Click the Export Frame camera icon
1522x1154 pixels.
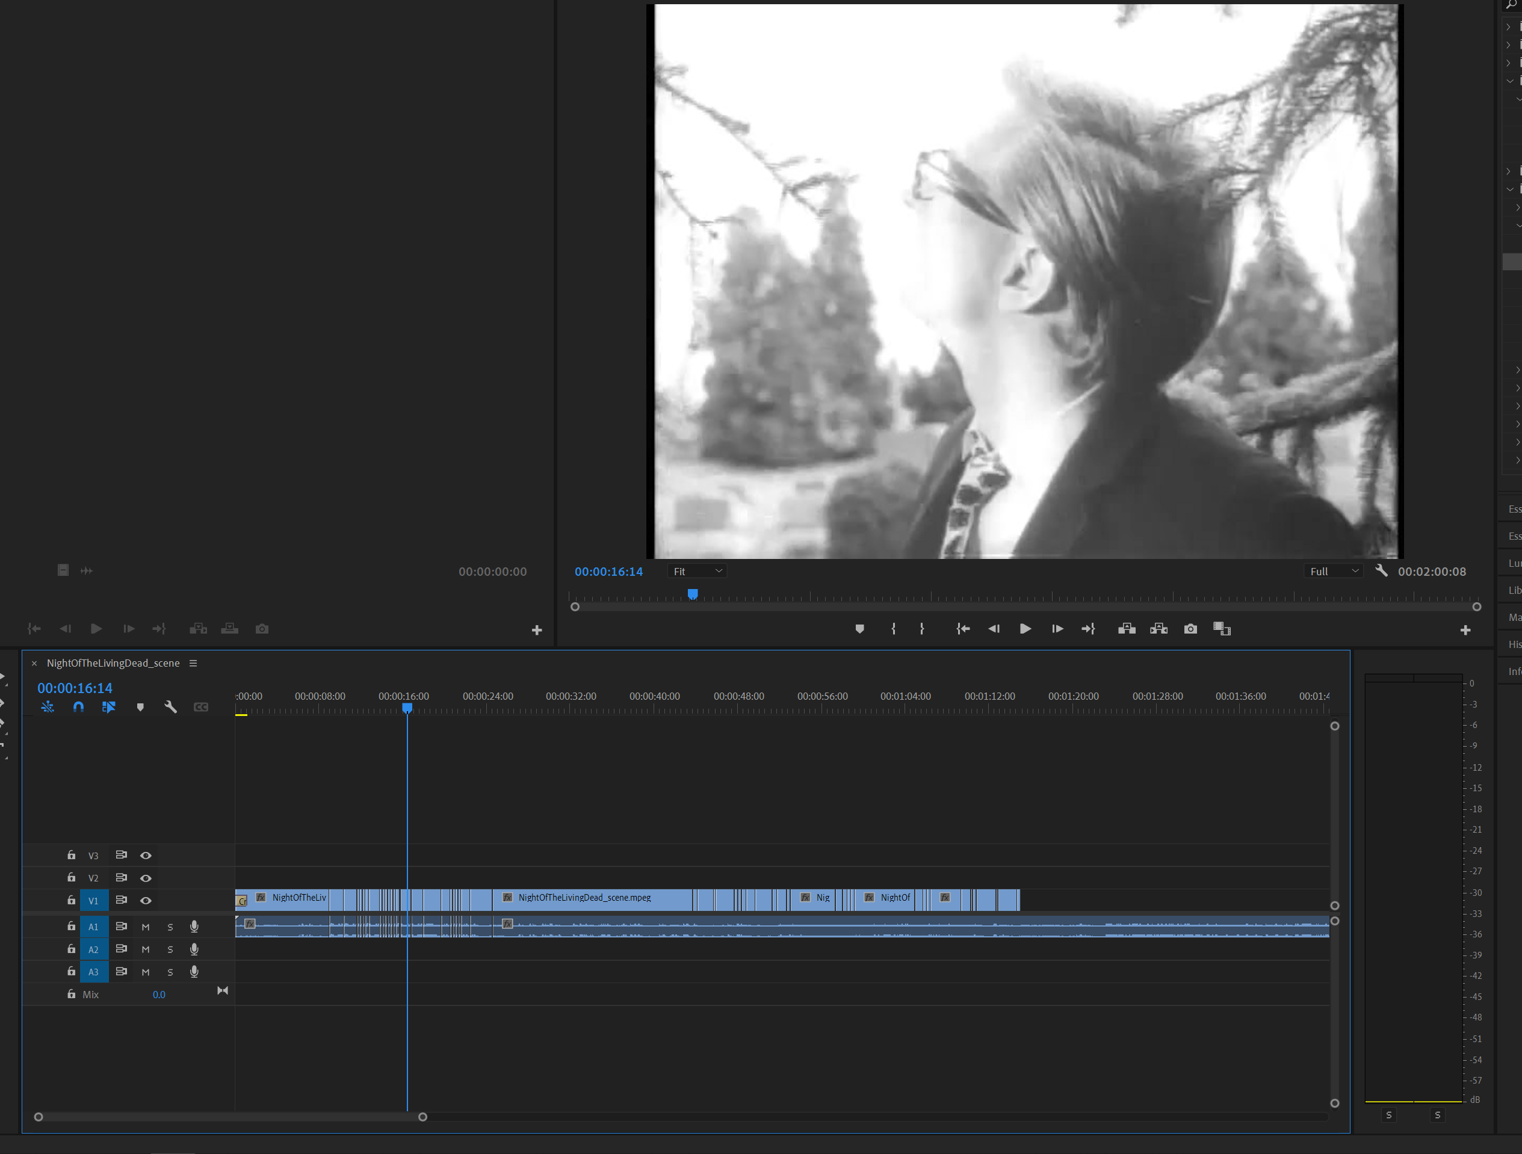point(1190,629)
